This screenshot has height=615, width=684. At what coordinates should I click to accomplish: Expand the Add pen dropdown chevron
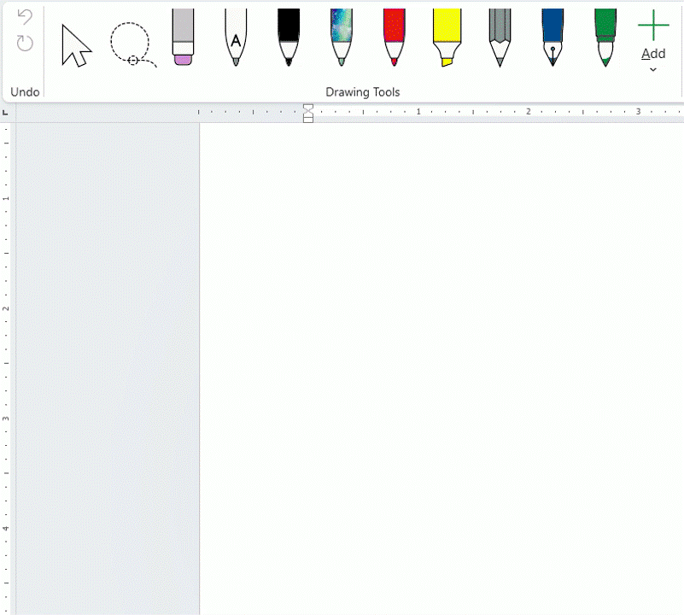click(653, 69)
